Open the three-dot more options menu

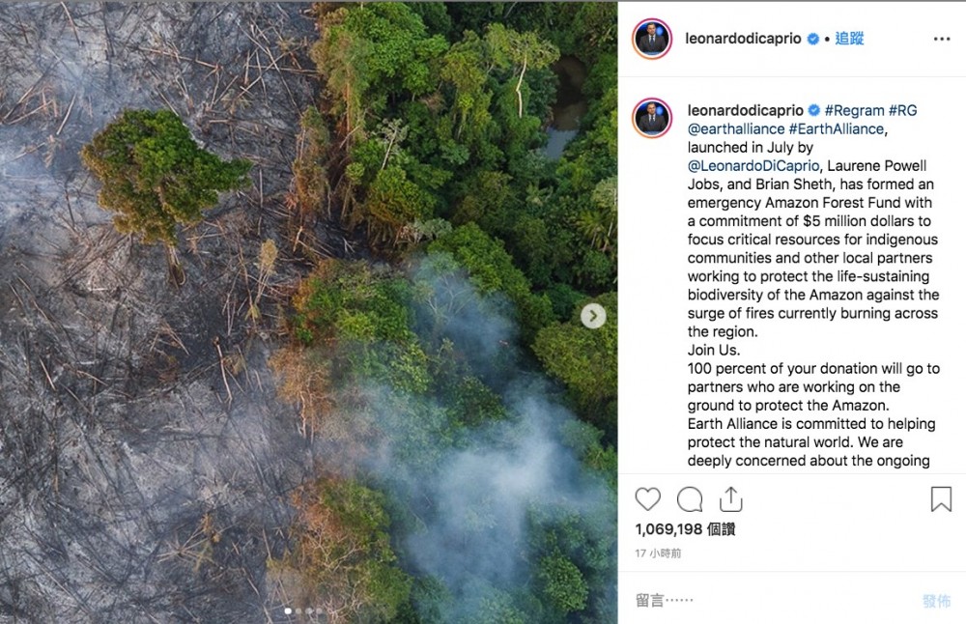pyautogui.click(x=942, y=40)
